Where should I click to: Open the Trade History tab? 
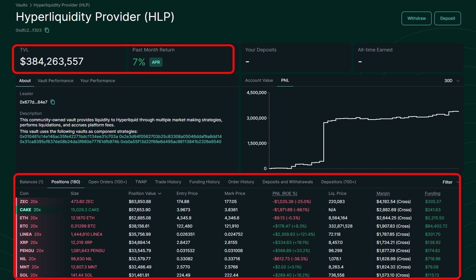coord(168,182)
